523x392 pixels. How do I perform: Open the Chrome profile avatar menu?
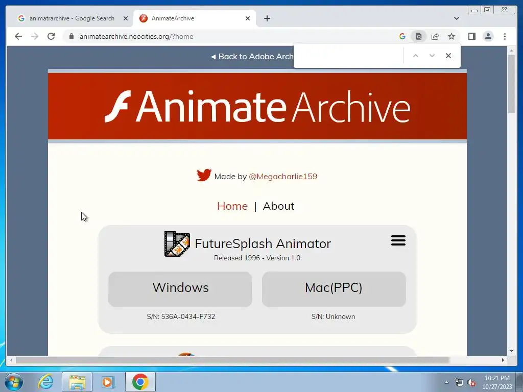coord(488,36)
